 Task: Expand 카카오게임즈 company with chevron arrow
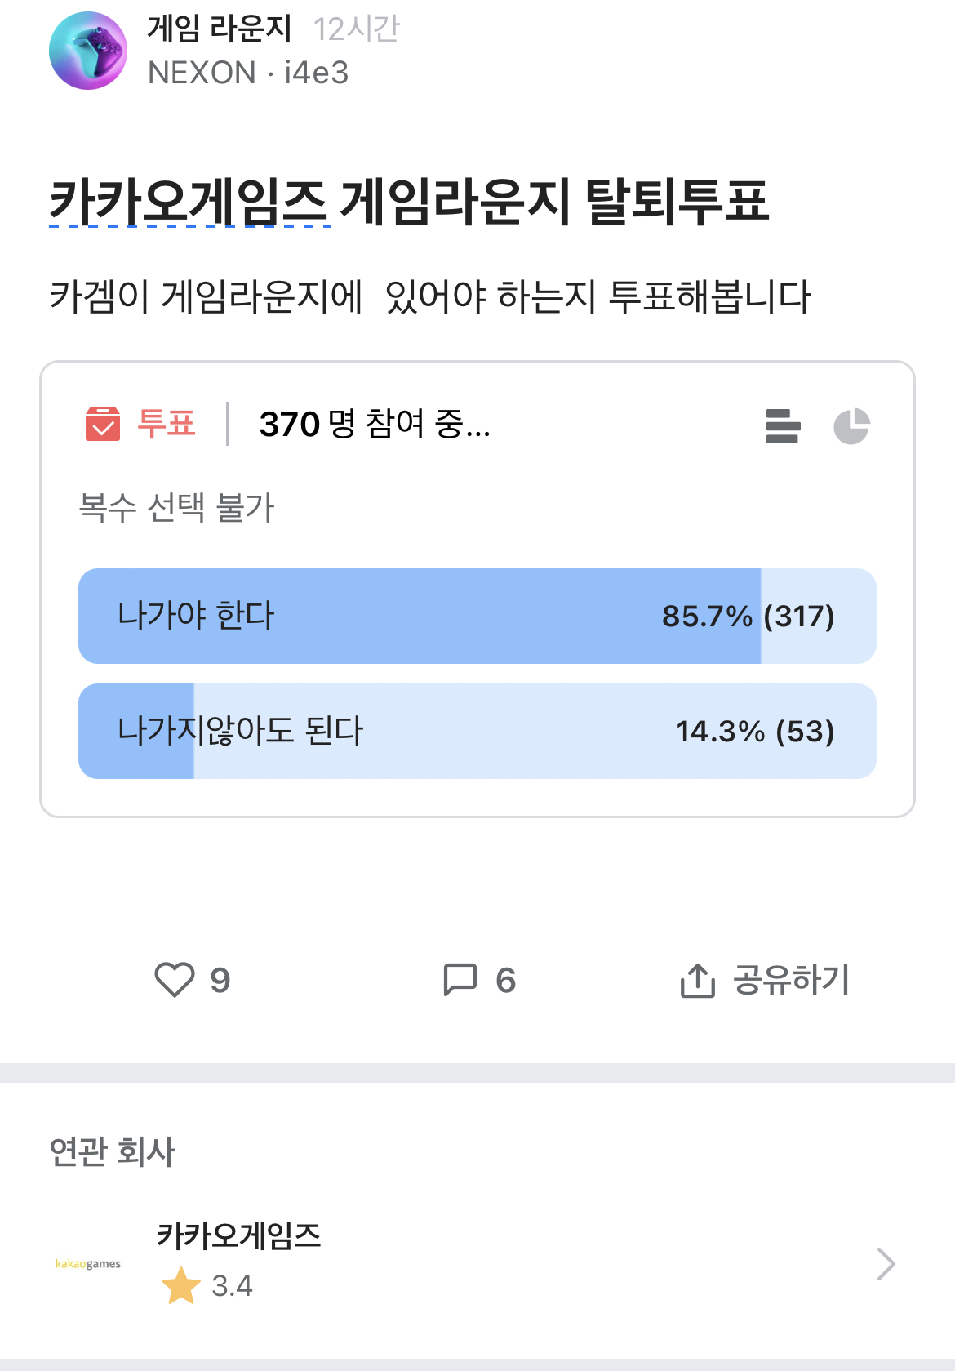pos(886,1263)
